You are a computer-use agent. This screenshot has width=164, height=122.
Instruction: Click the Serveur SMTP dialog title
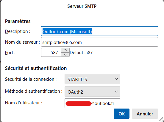82,6
